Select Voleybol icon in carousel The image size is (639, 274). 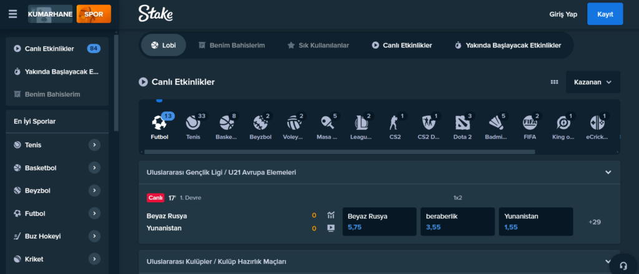pyautogui.click(x=295, y=127)
